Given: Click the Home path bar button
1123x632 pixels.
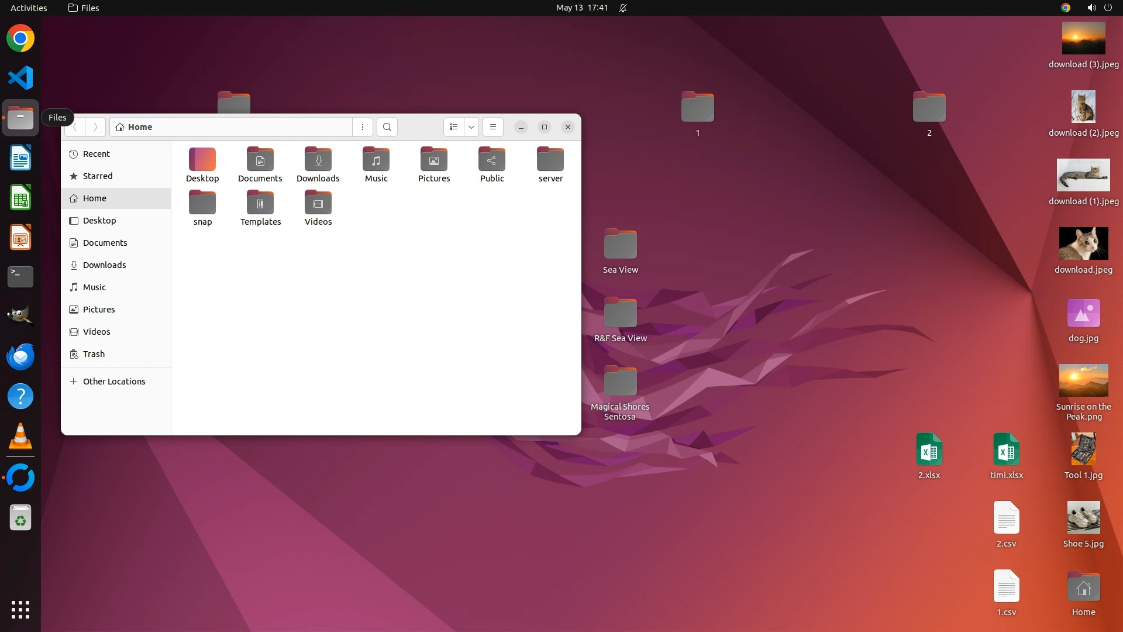Looking at the screenshot, I should coord(135,127).
